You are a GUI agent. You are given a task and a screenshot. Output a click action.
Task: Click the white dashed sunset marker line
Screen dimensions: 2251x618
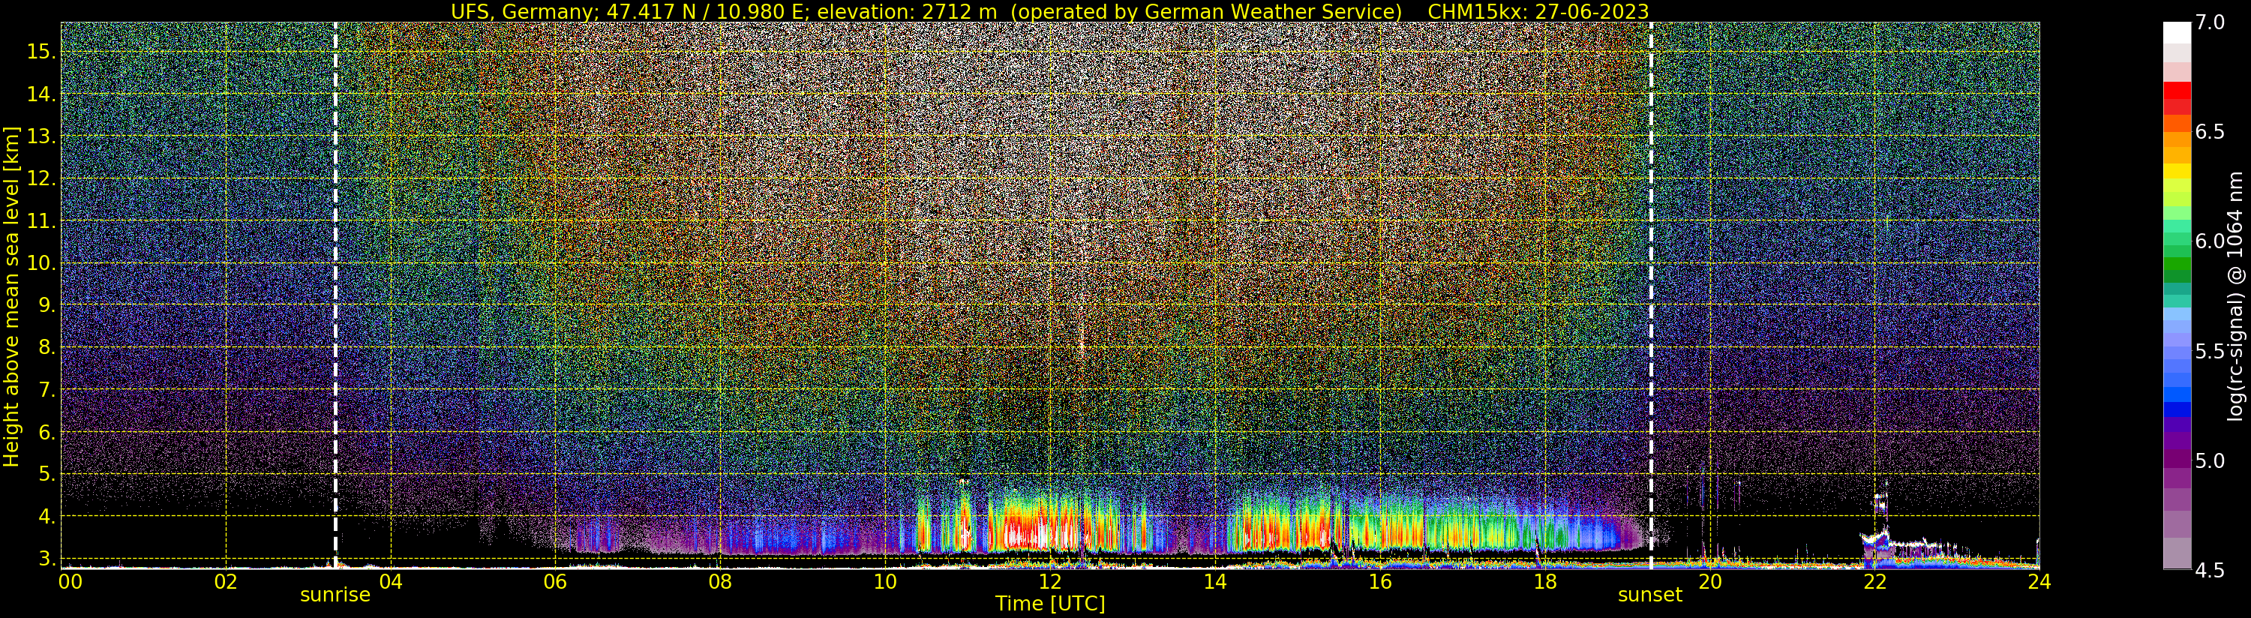(1651, 295)
